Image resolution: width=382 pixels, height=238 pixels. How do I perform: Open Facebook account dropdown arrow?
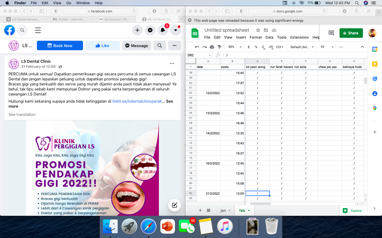pos(176,30)
